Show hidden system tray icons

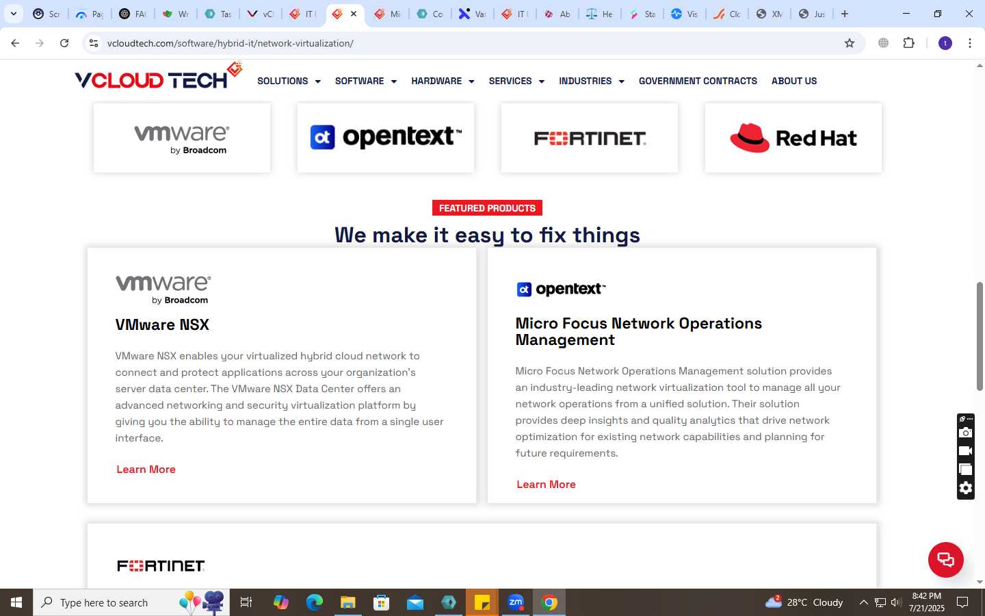click(x=863, y=602)
